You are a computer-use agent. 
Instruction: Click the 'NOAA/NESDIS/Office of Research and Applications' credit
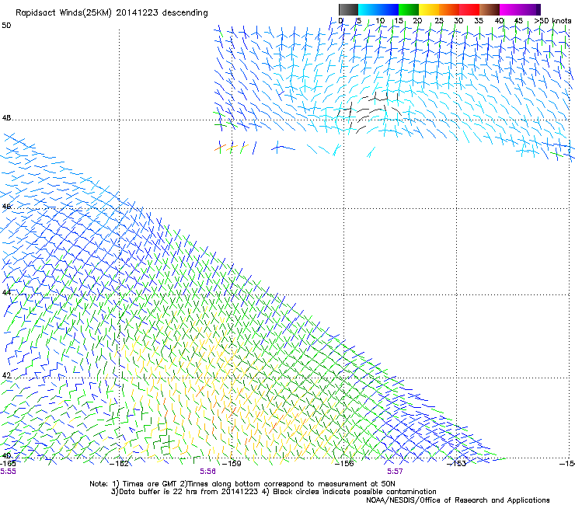[x=458, y=500]
